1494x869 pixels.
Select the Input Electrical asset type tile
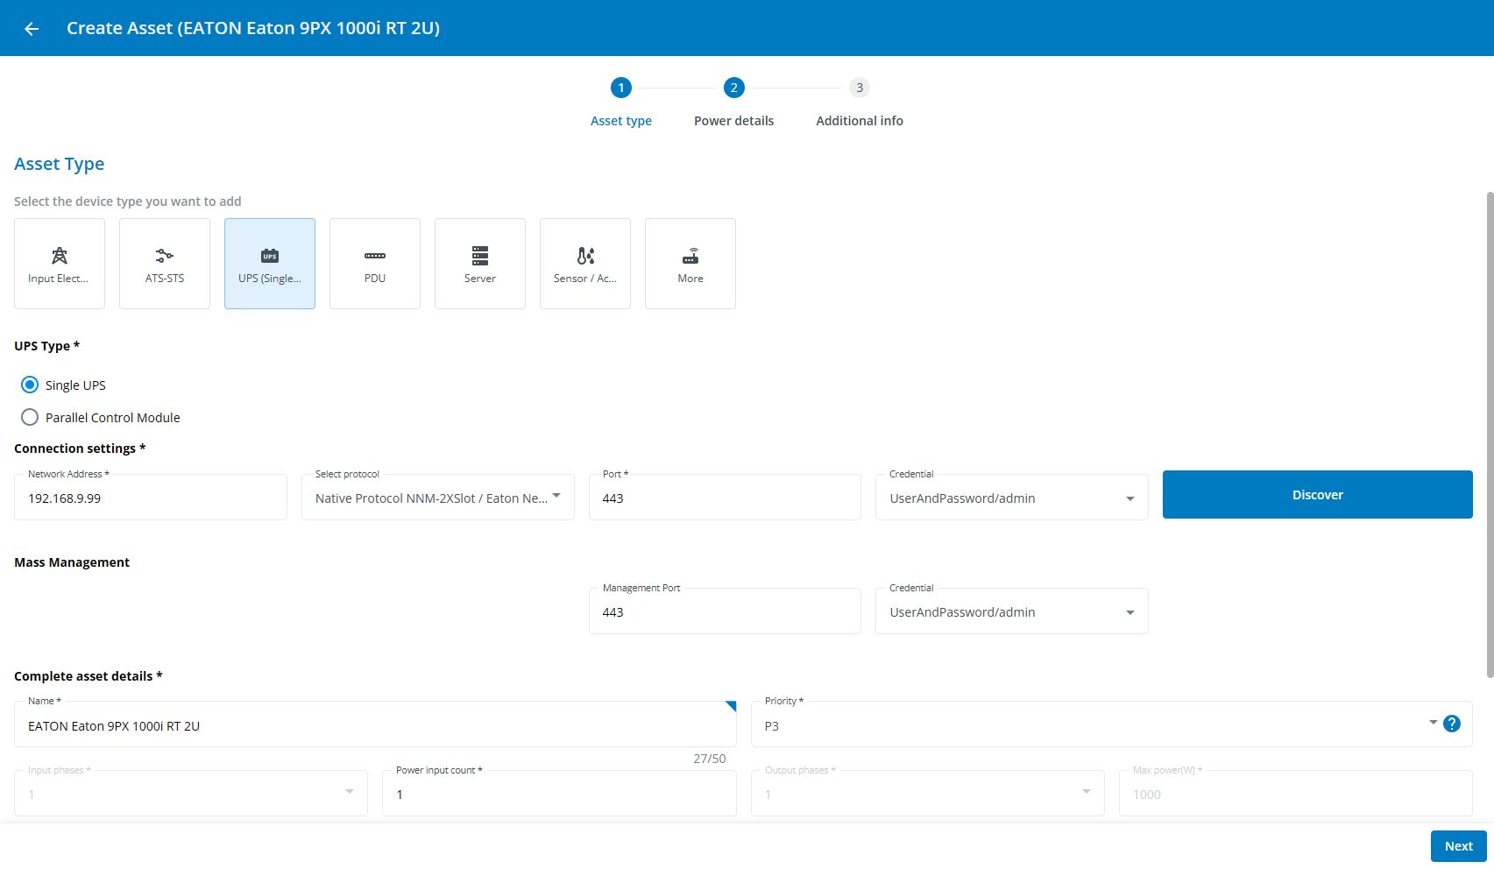pos(60,264)
